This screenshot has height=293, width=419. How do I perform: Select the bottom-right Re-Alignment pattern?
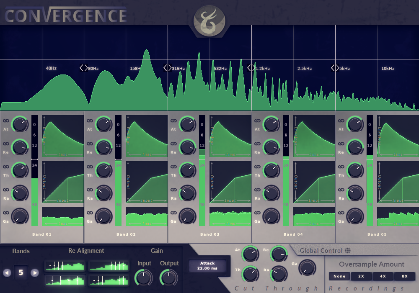[x=109, y=280]
